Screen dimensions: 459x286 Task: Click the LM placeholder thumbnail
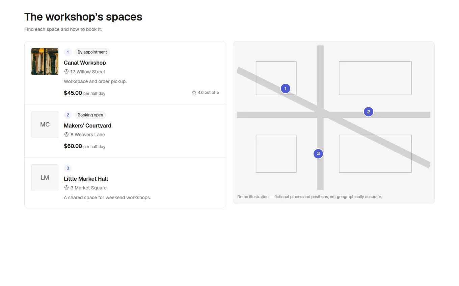[45, 178]
